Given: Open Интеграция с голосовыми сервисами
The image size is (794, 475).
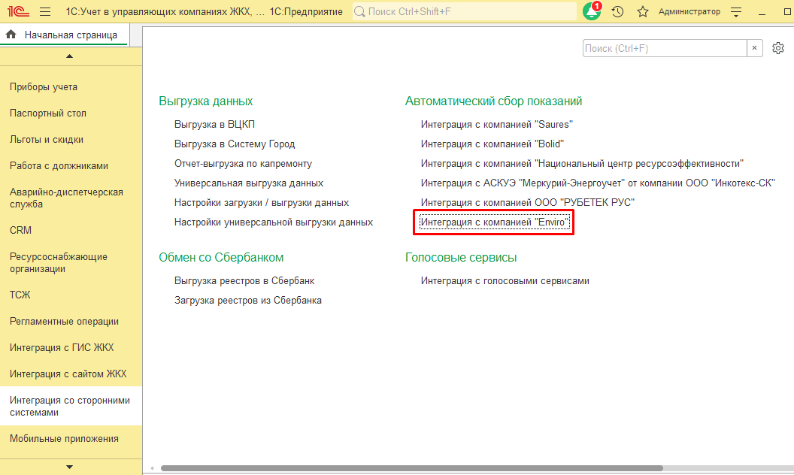Looking at the screenshot, I should tap(505, 280).
